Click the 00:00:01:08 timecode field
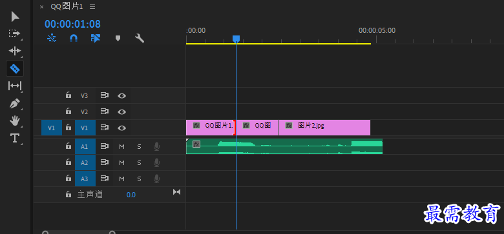The height and width of the screenshot is (234, 504). 72,24
